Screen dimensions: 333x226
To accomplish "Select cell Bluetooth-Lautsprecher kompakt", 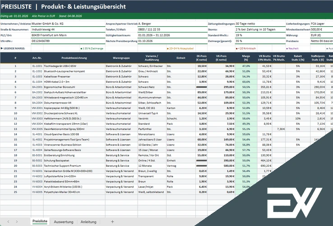I will coord(74,71).
